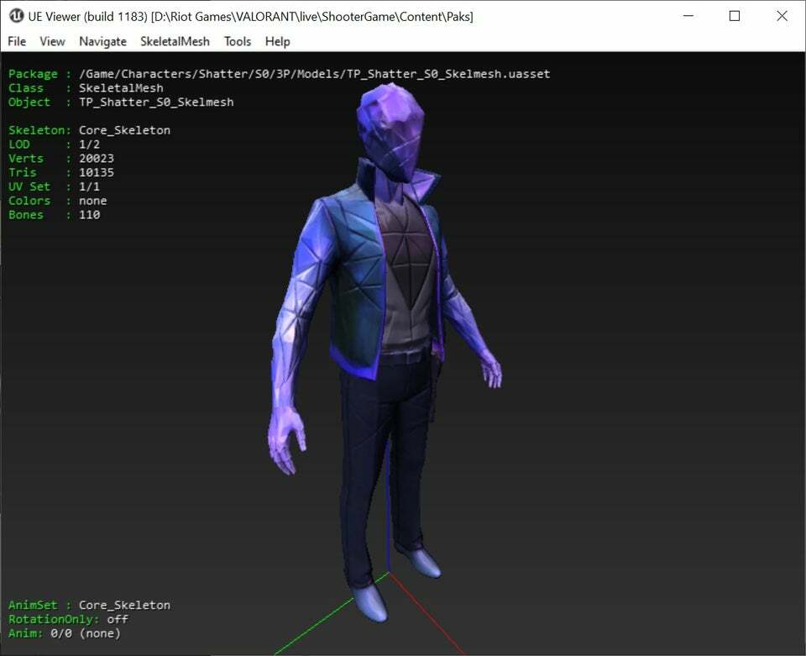Image resolution: width=806 pixels, height=656 pixels.
Task: Click the window title bar text
Action: (x=250, y=17)
